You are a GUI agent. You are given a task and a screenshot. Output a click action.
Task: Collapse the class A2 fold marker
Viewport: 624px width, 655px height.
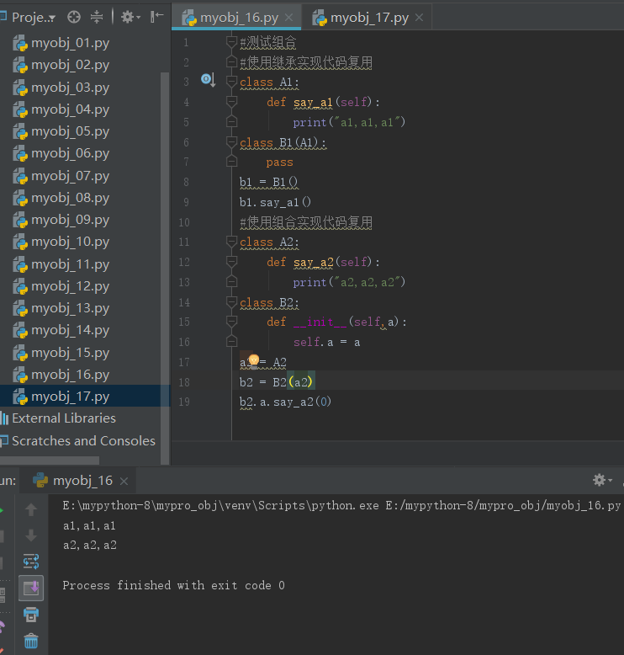pos(231,241)
